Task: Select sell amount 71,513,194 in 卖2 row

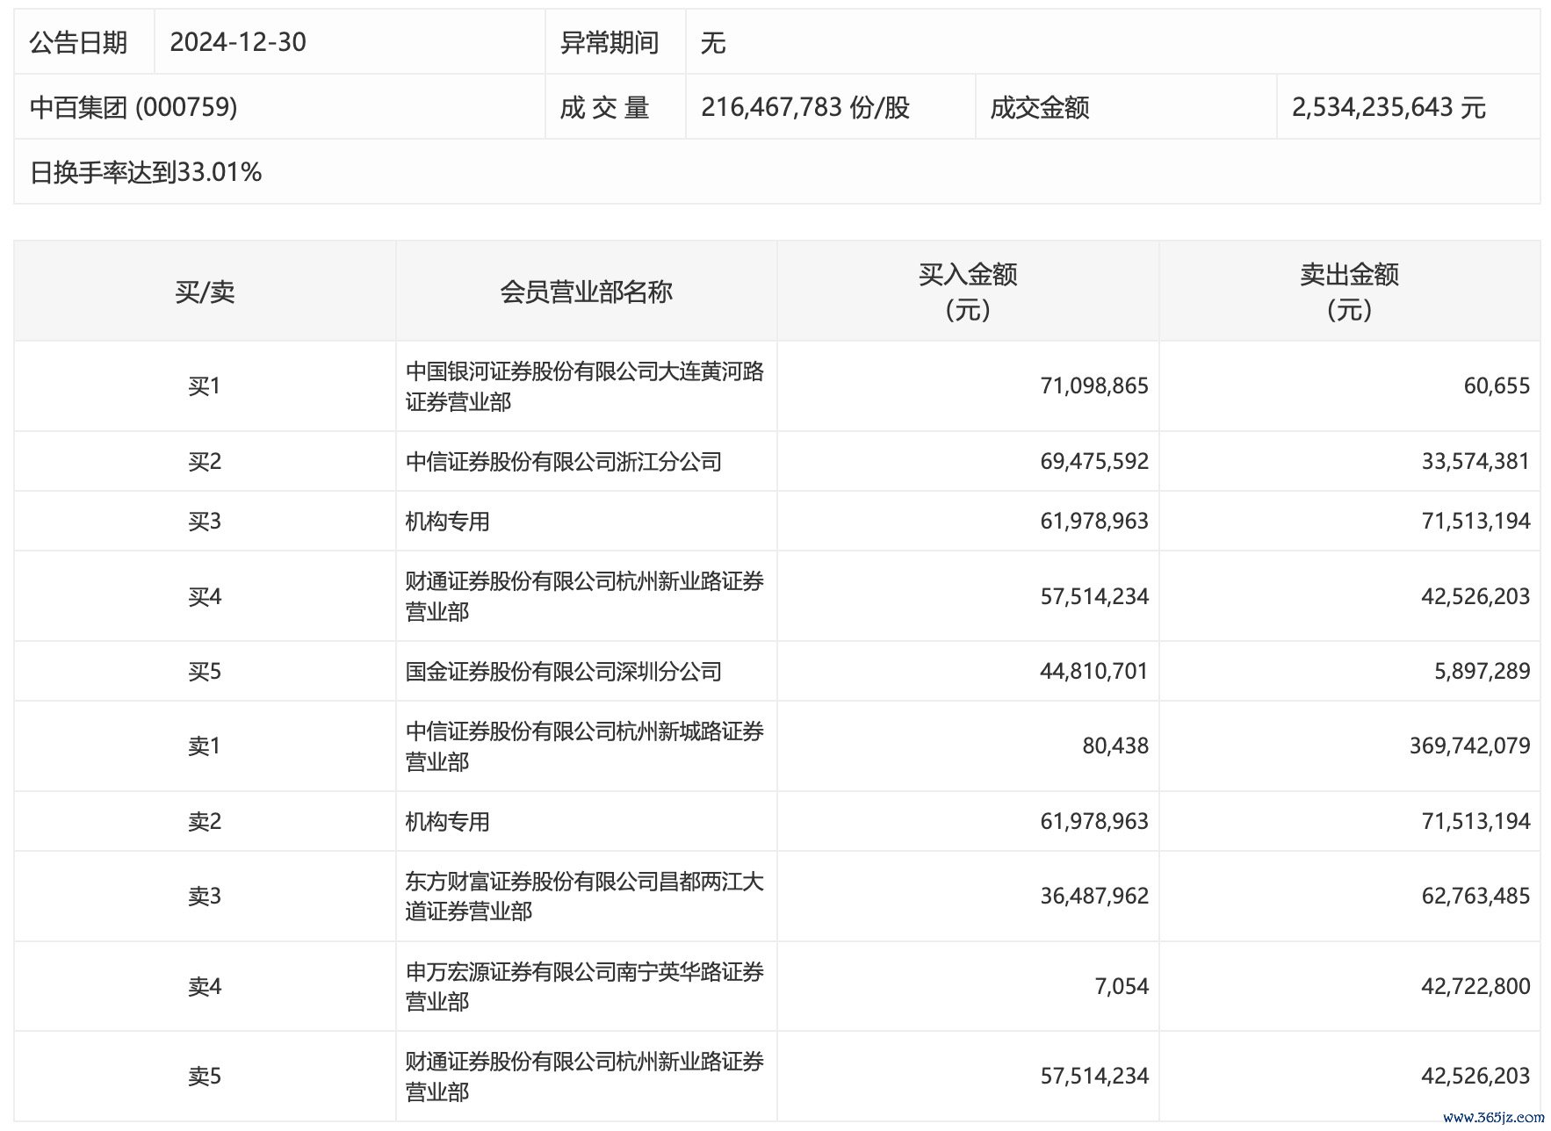Action: click(x=1475, y=821)
